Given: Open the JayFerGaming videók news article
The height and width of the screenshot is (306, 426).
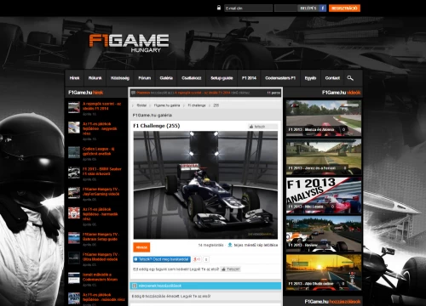Looking at the screenshot, I should click(x=101, y=191).
